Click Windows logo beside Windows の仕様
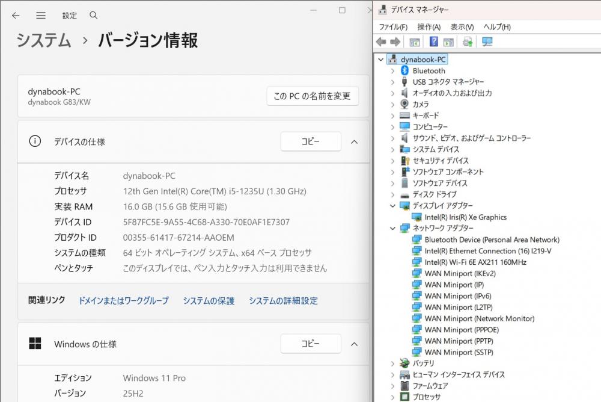Image resolution: width=601 pixels, height=402 pixels. tap(35, 343)
